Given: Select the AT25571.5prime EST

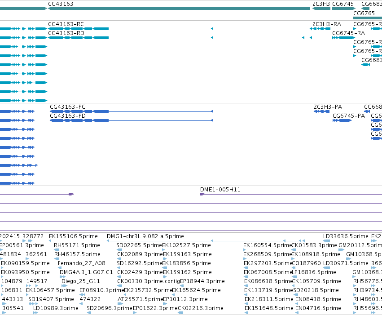Looking at the screenshot, I should (141, 299).
